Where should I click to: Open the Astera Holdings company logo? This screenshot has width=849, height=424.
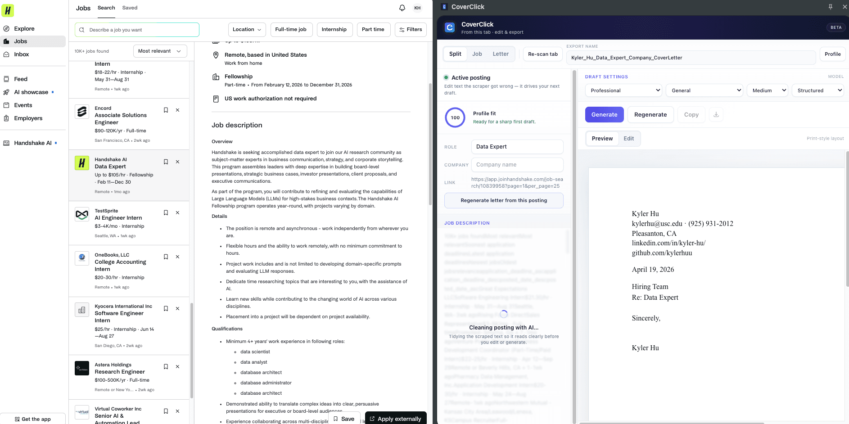(x=82, y=368)
